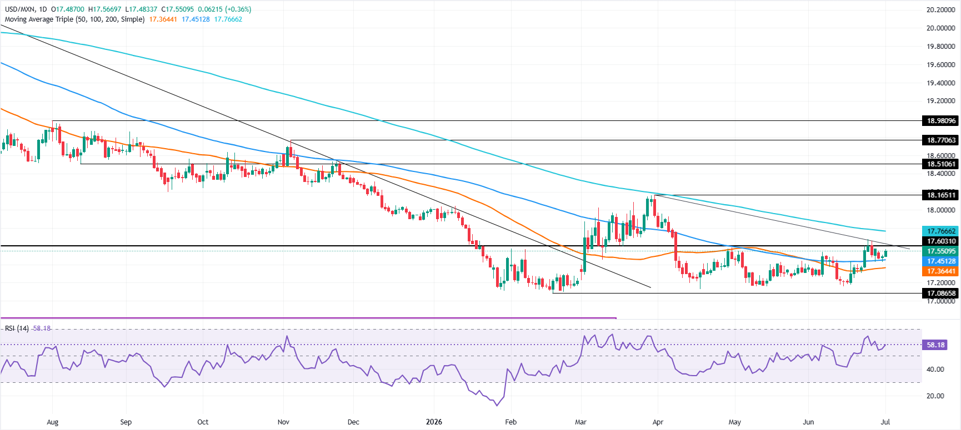The width and height of the screenshot is (961, 430).
Task: Click the high value H17.56697 in header
Action: pos(105,9)
